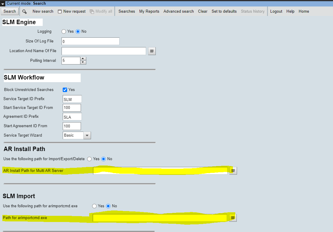
Task: Open the Current mode dropdown arrow
Action: coord(3,3)
